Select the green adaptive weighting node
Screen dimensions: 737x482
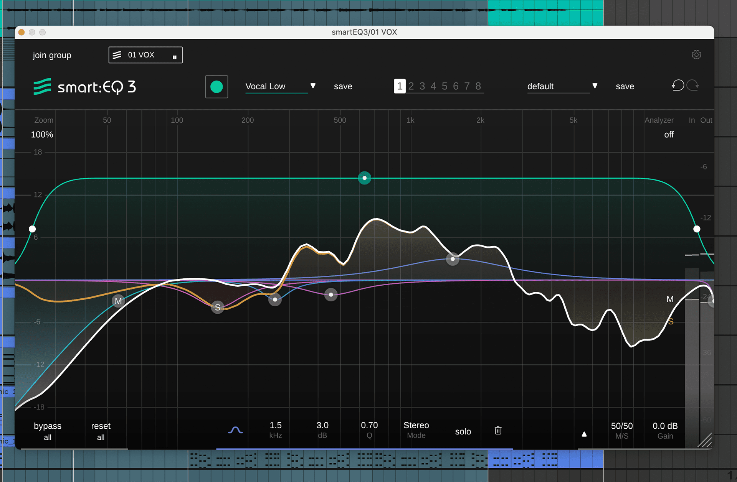364,178
